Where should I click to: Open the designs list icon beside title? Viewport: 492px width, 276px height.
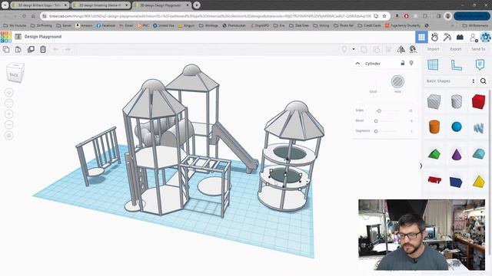[x=18, y=37]
